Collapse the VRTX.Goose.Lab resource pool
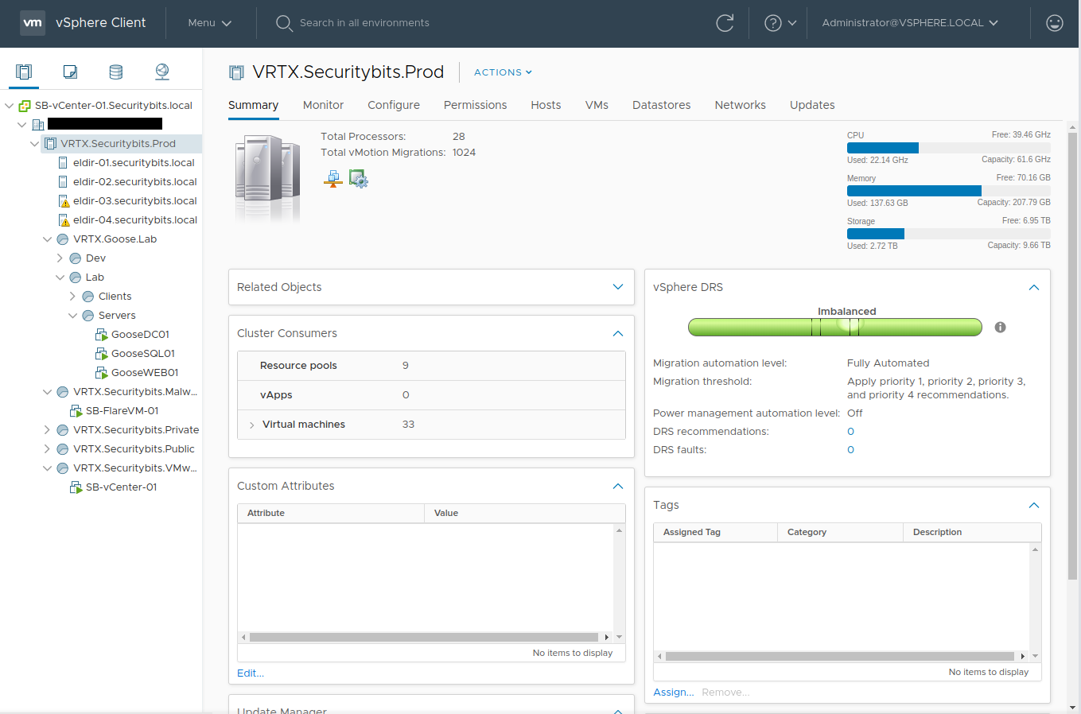This screenshot has width=1081, height=714. pyautogui.click(x=48, y=239)
